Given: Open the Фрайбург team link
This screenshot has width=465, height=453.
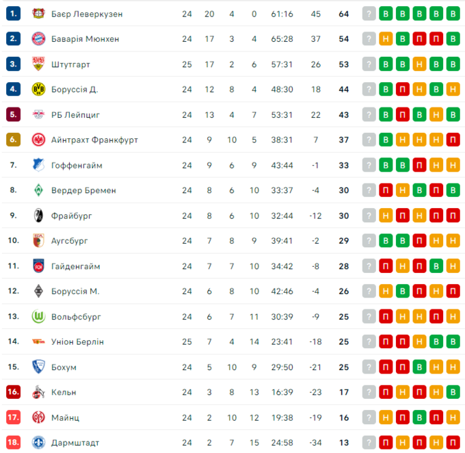Looking at the screenshot, I should point(72,216).
